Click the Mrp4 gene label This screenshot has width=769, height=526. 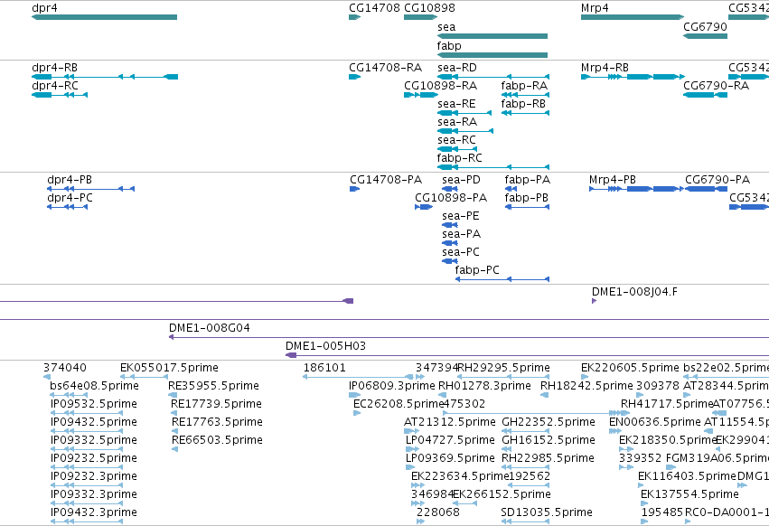[595, 8]
